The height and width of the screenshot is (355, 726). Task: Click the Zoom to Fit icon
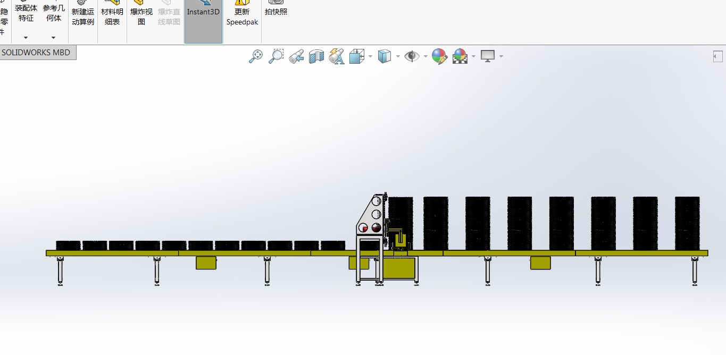click(x=256, y=56)
